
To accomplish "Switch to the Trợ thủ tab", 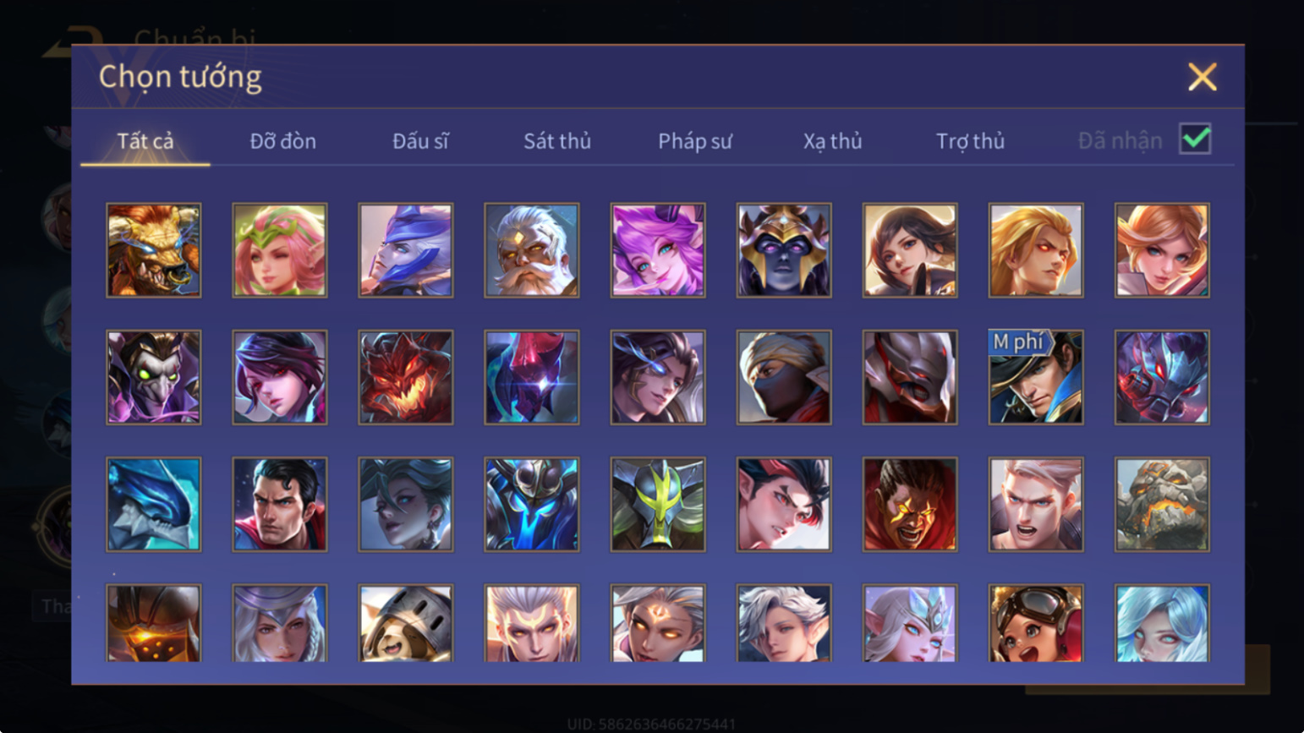I will tap(970, 141).
